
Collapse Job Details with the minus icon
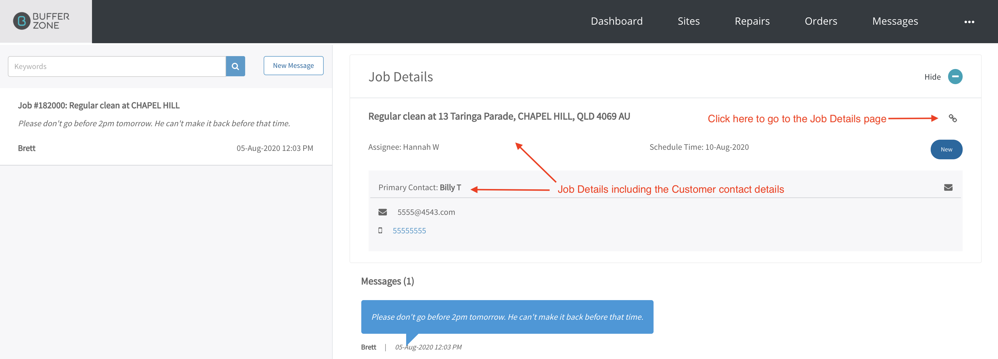(x=955, y=77)
